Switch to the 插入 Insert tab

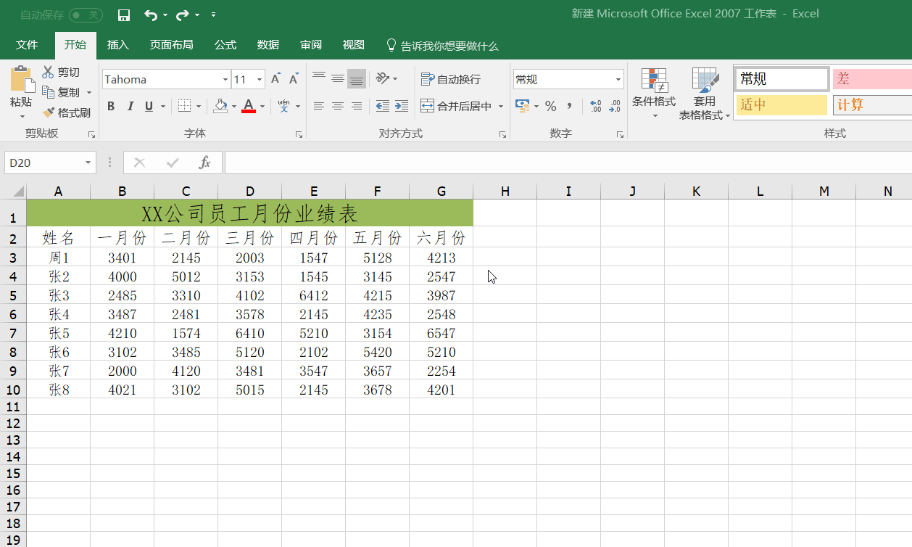pos(117,45)
